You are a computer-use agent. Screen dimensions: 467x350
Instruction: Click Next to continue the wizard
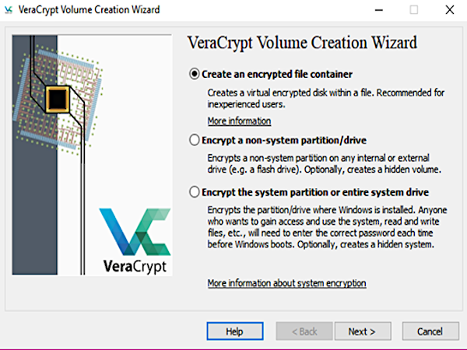[x=362, y=331]
